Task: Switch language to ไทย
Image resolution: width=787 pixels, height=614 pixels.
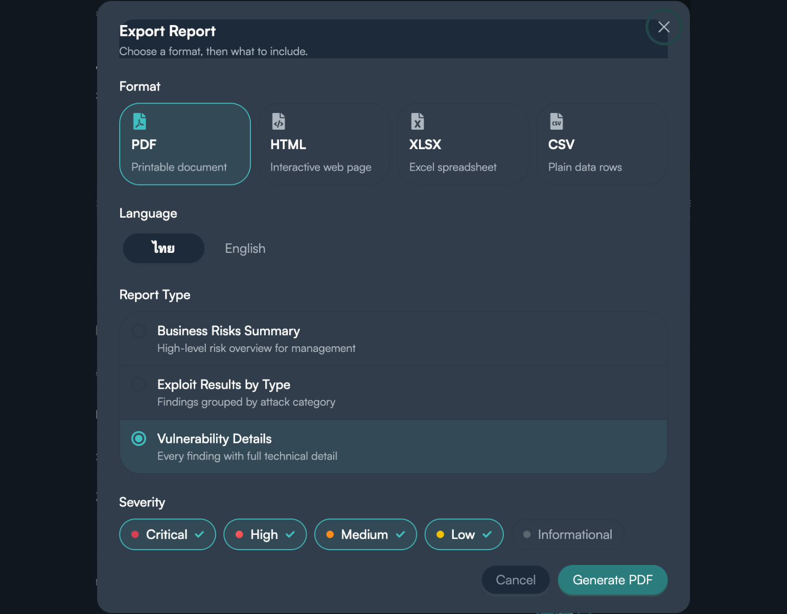Action: point(164,248)
